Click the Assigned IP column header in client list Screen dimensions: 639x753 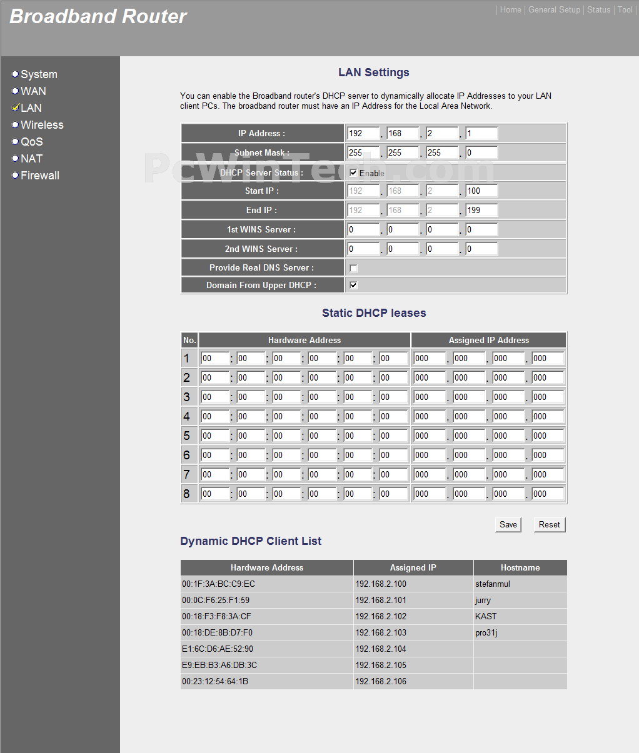click(413, 567)
